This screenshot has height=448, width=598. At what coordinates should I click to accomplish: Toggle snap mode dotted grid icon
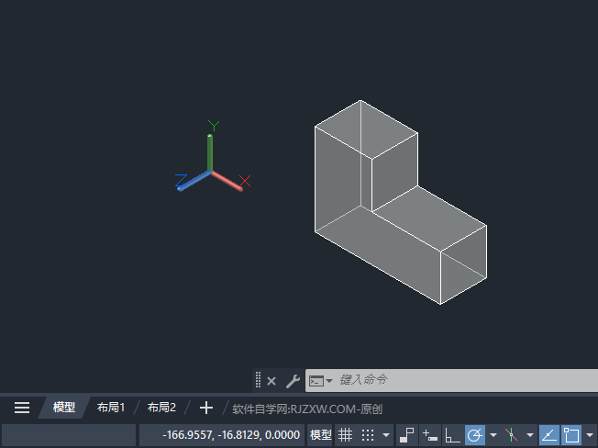pos(368,435)
